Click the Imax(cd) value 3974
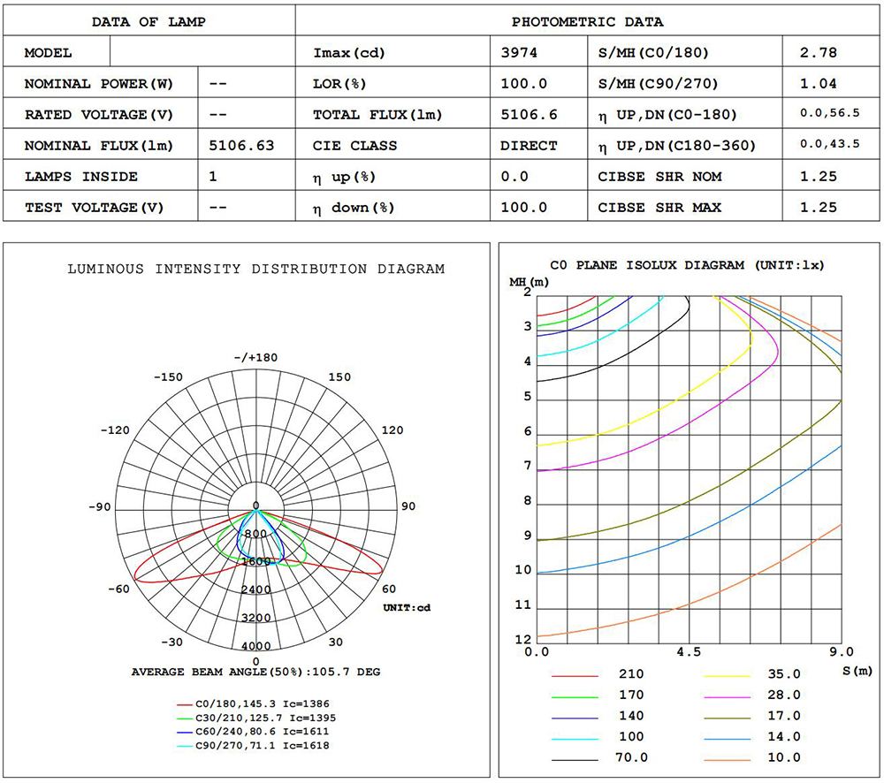This screenshot has width=884, height=783. point(518,53)
